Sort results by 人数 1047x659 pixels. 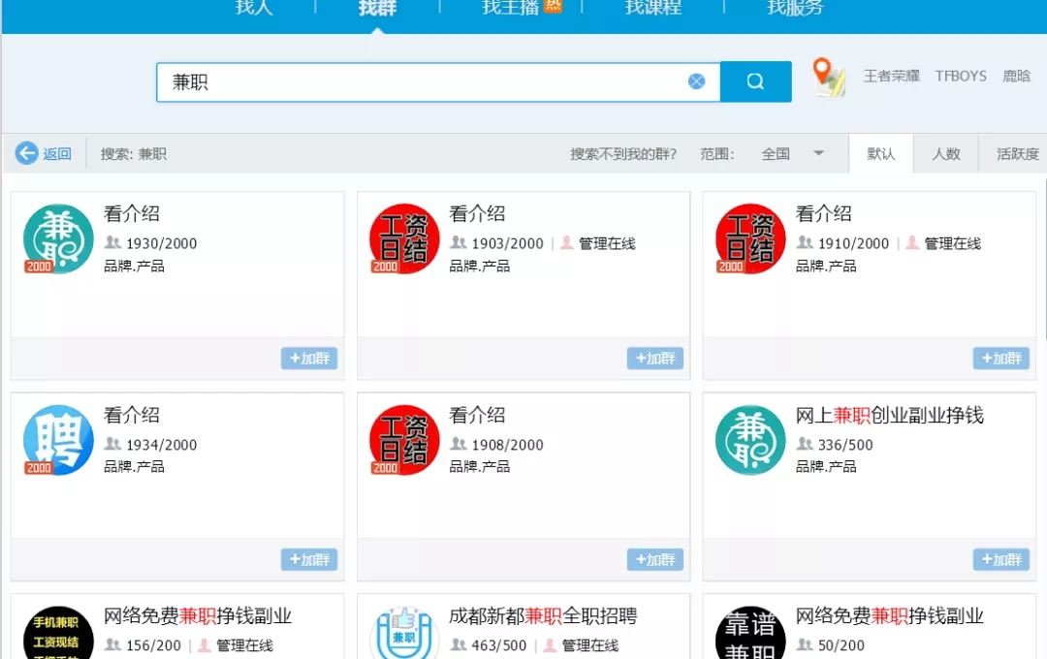coord(945,153)
